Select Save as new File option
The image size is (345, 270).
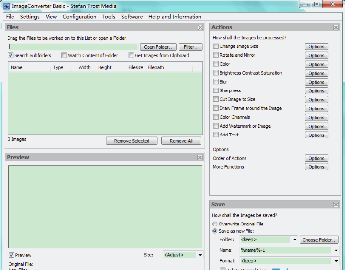(215, 231)
